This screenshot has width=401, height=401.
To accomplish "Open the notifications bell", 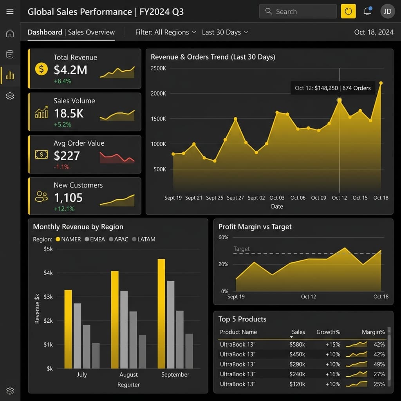I will 367,11.
